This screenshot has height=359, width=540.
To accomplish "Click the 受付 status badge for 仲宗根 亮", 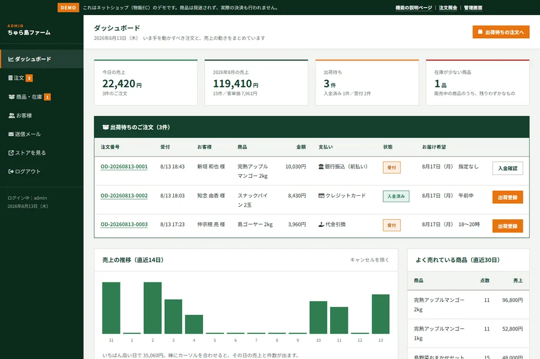I will click(391, 225).
